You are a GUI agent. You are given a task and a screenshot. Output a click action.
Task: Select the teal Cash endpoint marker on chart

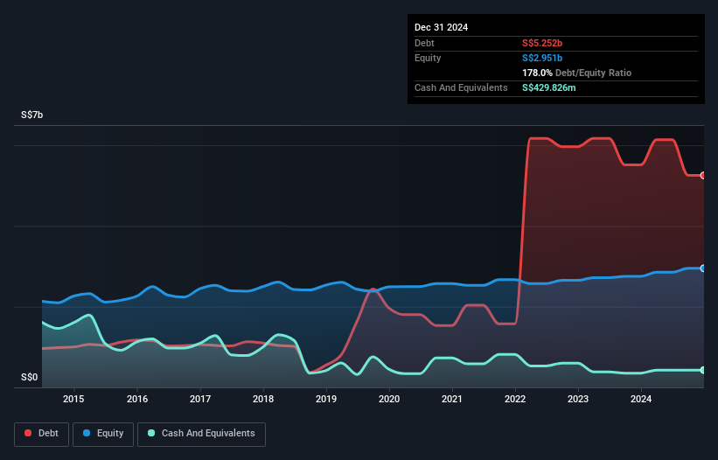703,370
